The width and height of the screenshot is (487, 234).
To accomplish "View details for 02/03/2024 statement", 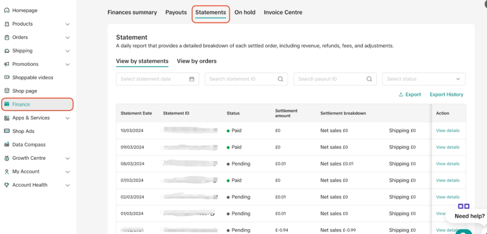I will point(448,197).
